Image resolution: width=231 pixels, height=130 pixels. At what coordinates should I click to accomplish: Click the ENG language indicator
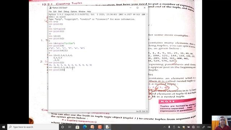tap(209, 127)
